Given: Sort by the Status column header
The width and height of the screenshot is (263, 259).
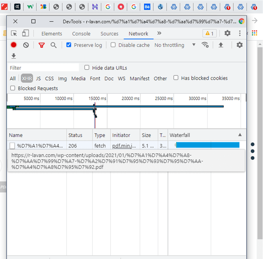Looking at the screenshot, I should coord(79,135).
